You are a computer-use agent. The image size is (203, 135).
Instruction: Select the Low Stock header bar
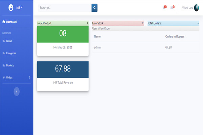(118, 23)
